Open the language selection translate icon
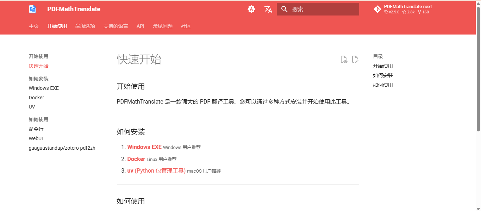The width and height of the screenshot is (481, 211). point(268,9)
